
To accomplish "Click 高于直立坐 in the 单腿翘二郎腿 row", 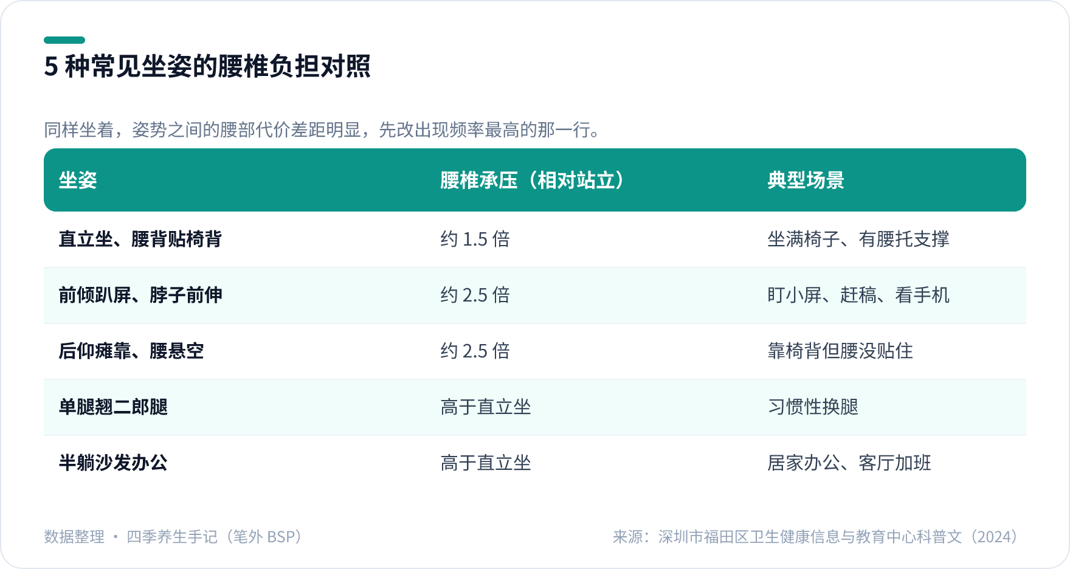I will click(485, 407).
